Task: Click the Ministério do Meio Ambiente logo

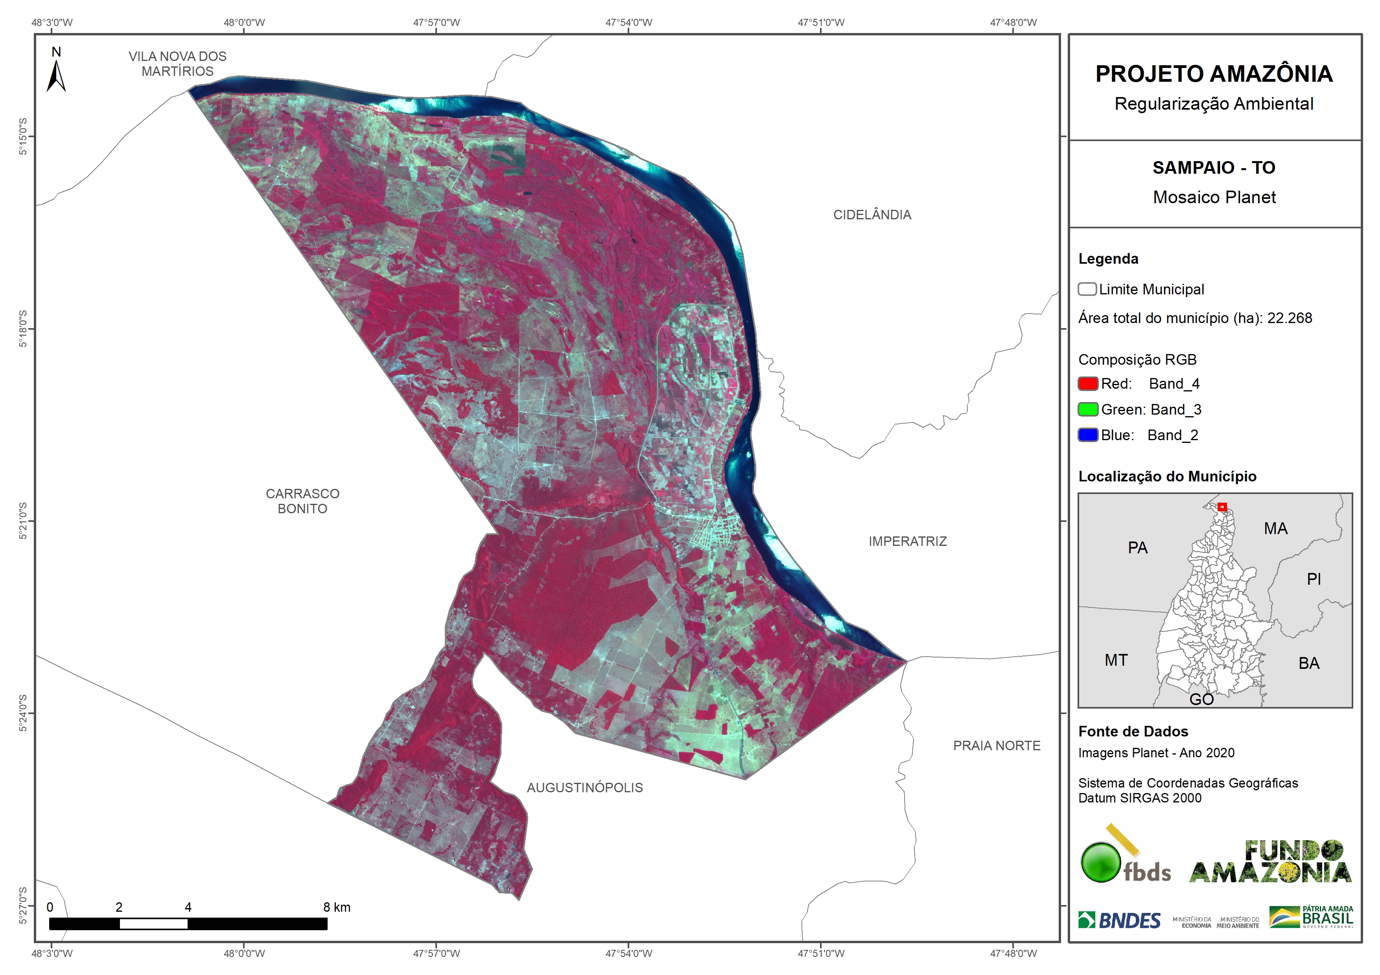Action: coord(1238,922)
